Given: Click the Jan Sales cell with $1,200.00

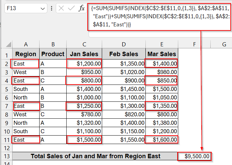Looking at the screenshot, I should pyautogui.click(x=84, y=64).
